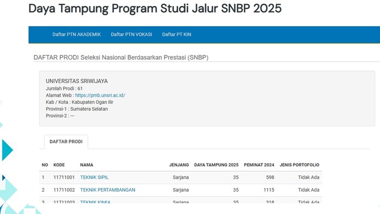Image resolution: width=380 pixels, height=214 pixels.
Task: Open the Daftar PT KIN menu item
Action: tap(176, 34)
